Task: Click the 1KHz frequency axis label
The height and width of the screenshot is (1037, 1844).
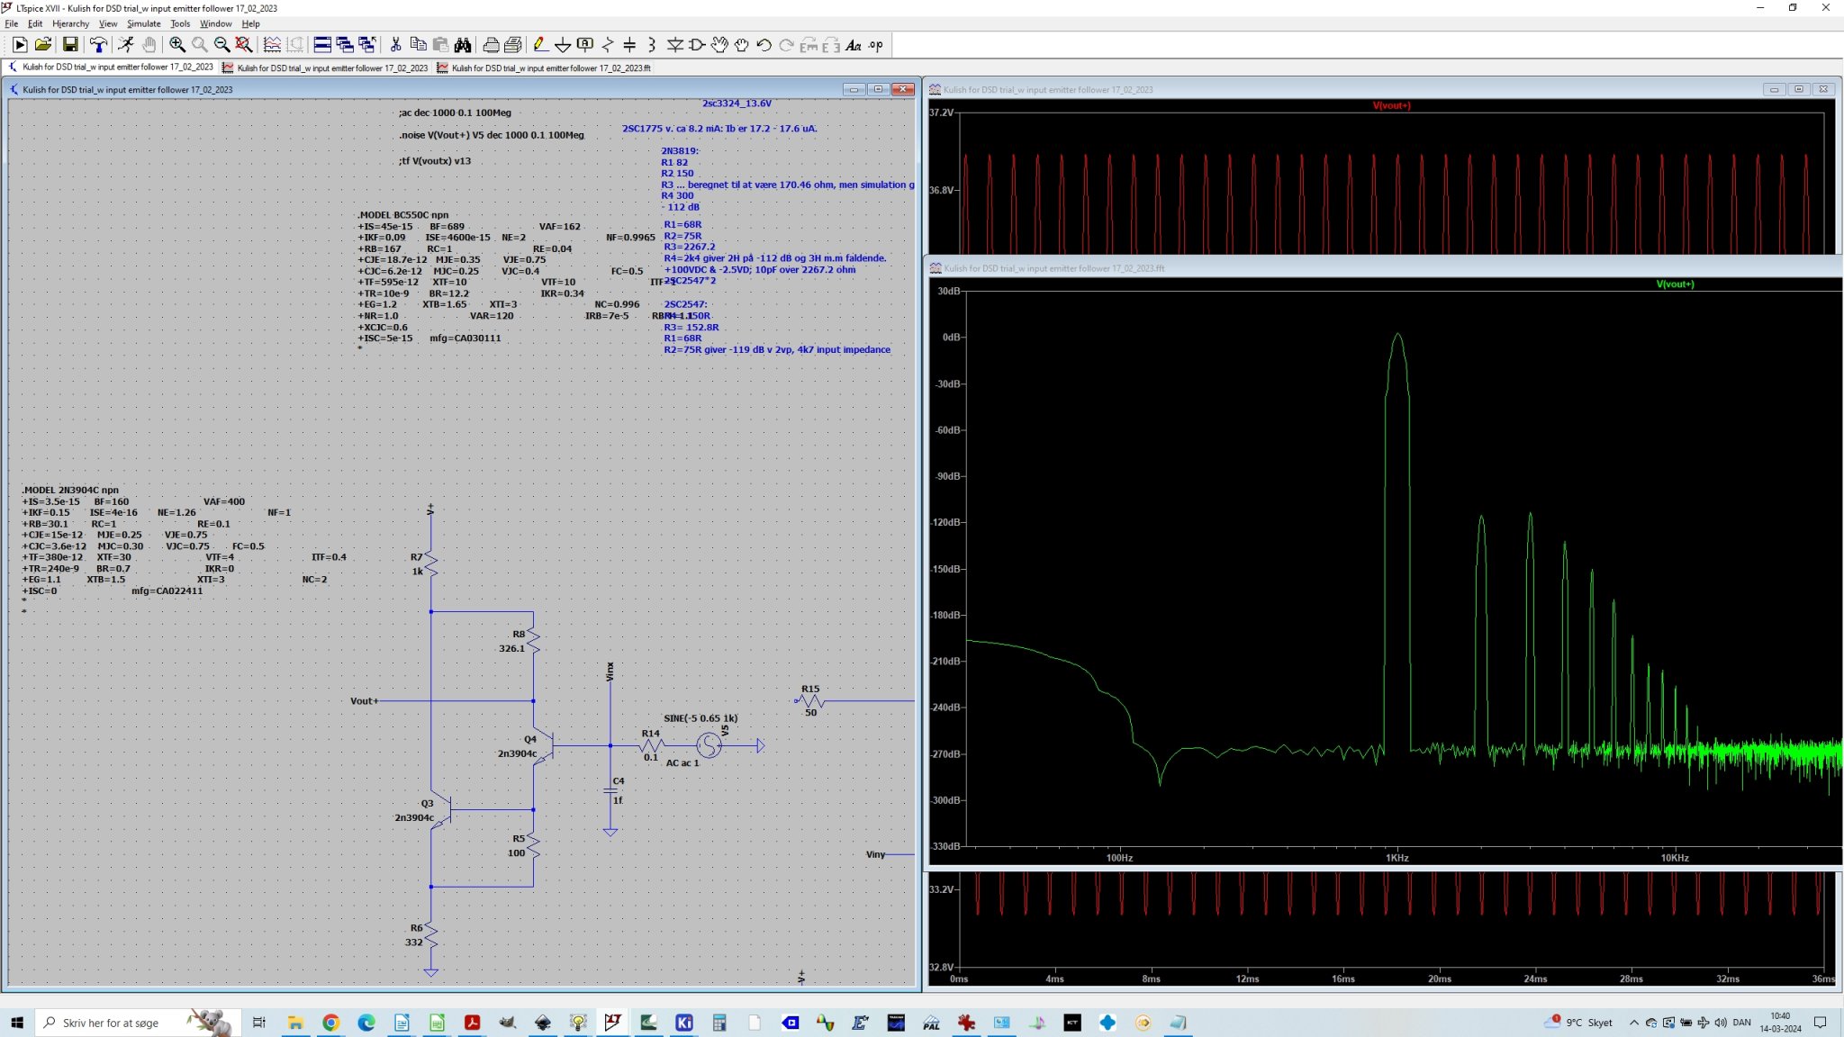Action: tap(1397, 858)
